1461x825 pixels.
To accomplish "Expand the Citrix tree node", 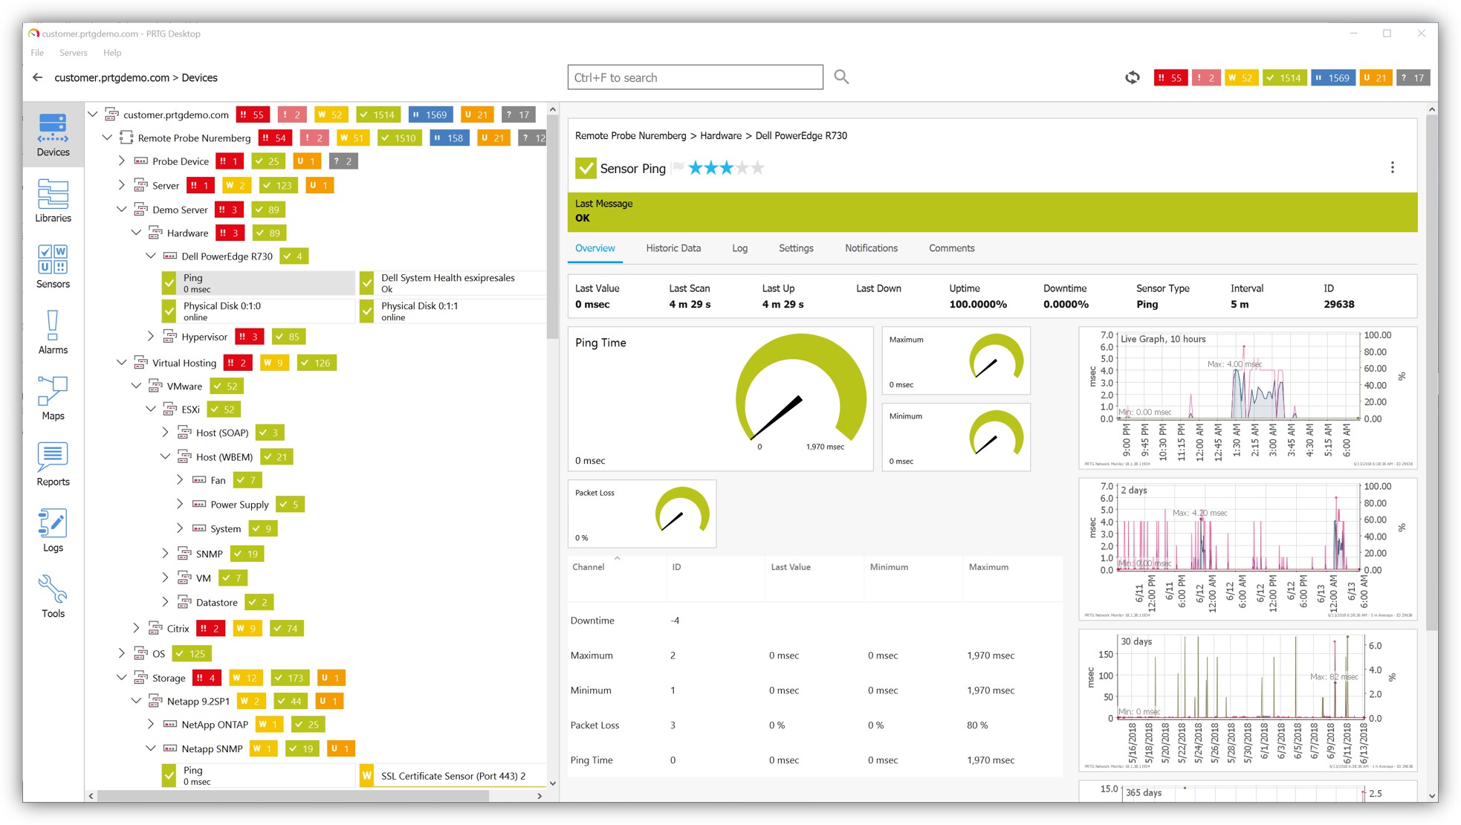I will tap(136, 628).
